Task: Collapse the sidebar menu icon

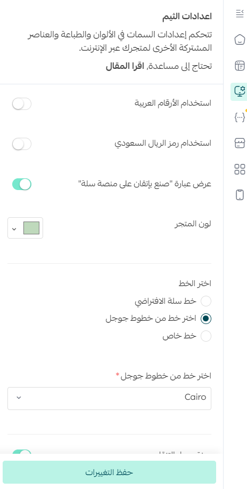Action: point(240,14)
